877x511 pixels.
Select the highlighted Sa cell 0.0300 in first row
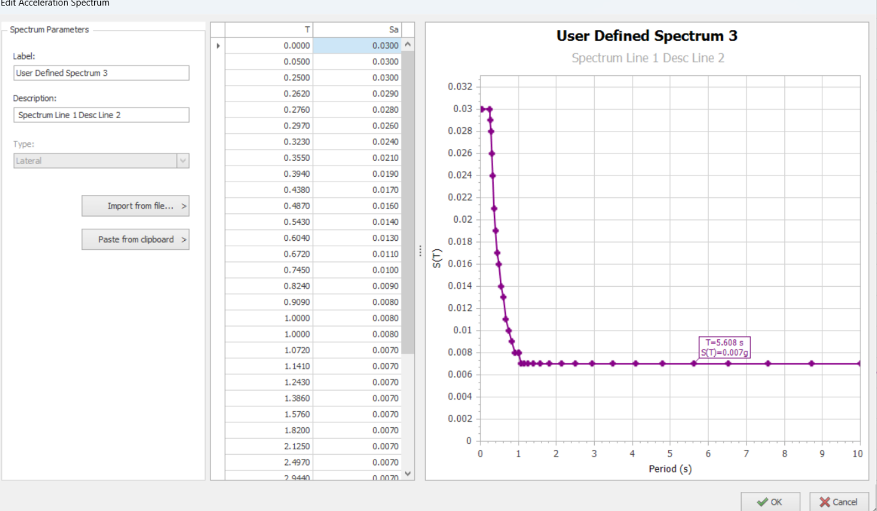[357, 45]
